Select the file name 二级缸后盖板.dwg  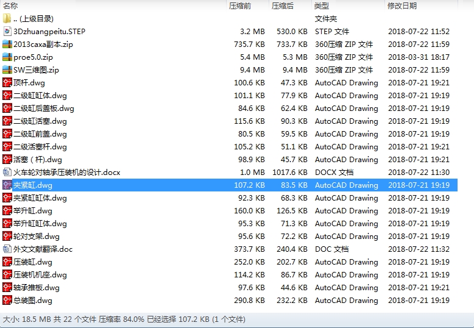44,109
